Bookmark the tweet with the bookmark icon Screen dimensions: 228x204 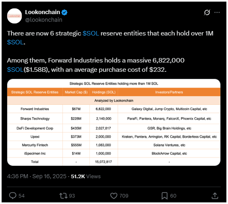point(165,196)
